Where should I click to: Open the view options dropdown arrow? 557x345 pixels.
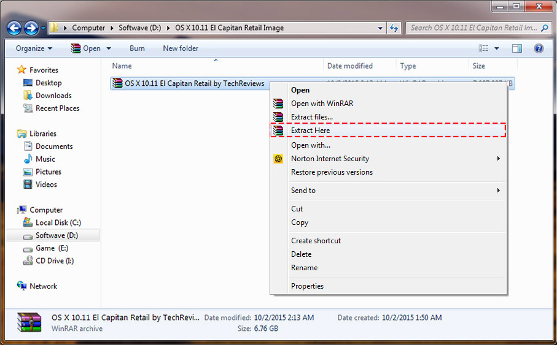[497, 48]
